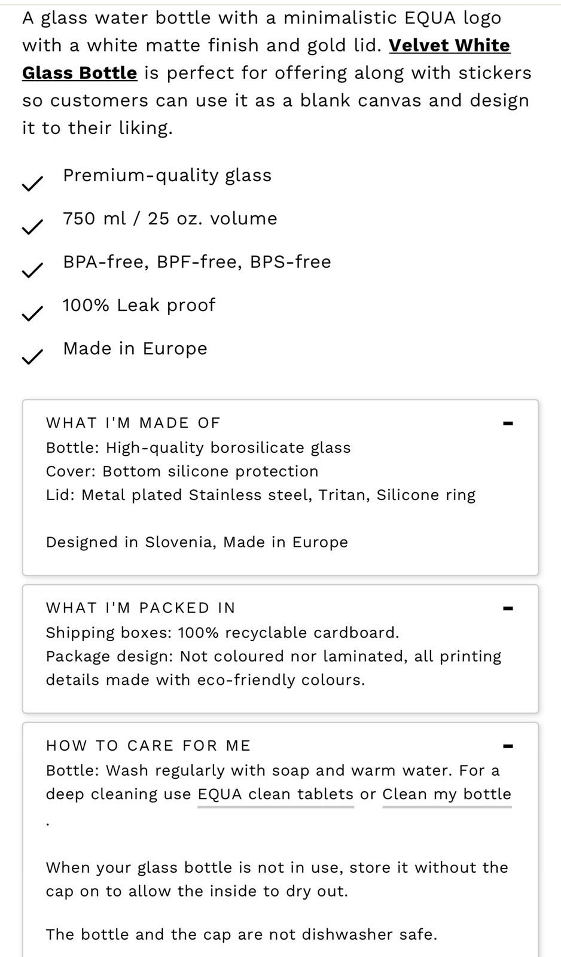Click the checkmark next to 750 ml volume
561x957 pixels.
[x=32, y=227]
